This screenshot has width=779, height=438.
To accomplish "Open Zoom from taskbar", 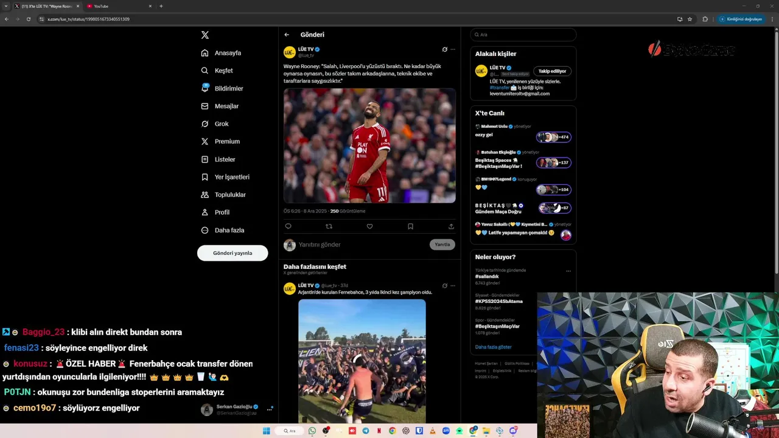I will point(446,431).
